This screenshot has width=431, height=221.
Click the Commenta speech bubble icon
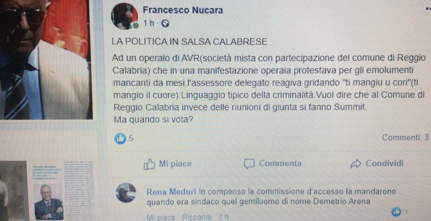point(249,164)
